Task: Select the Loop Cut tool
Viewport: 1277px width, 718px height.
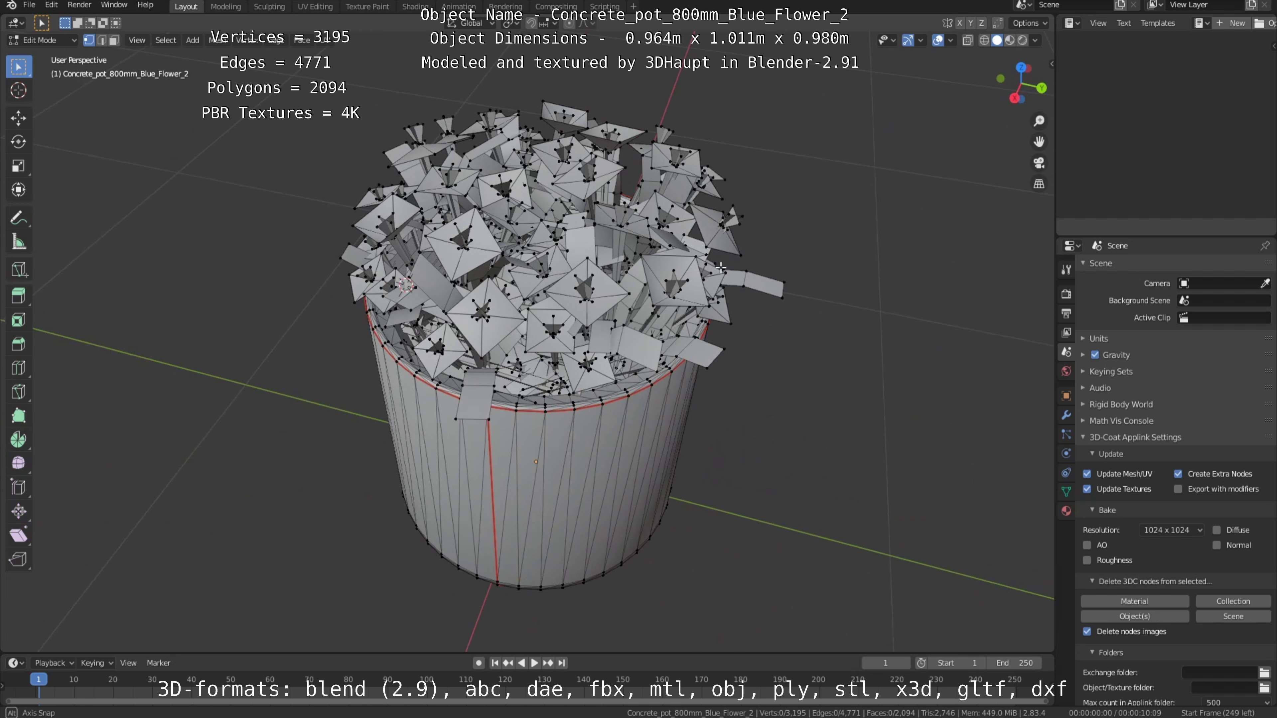Action: point(18,368)
